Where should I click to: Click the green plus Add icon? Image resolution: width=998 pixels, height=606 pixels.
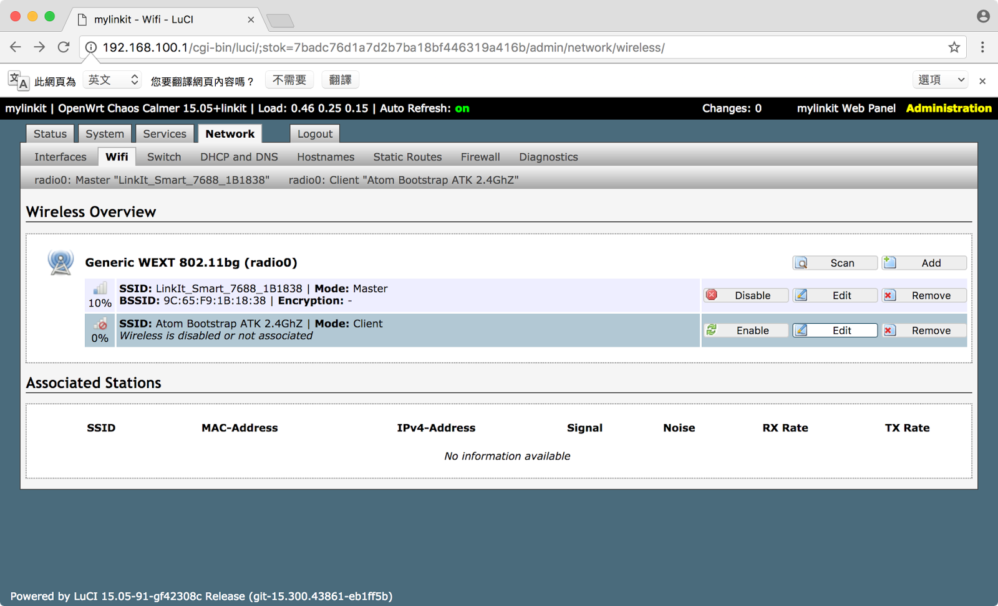[x=892, y=262]
